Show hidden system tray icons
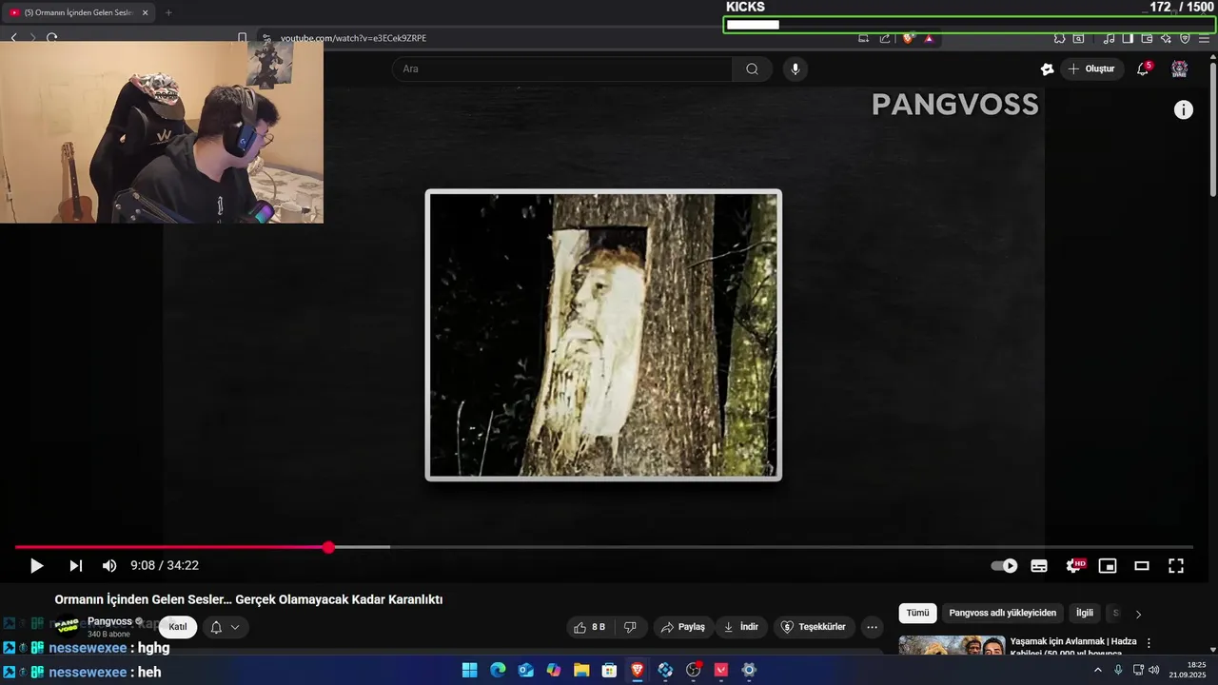This screenshot has width=1218, height=685. point(1097,670)
